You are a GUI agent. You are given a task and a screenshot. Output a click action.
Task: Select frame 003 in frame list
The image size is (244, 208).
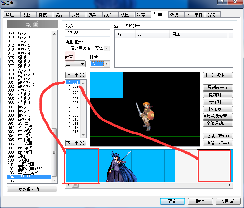pyautogui.click(x=73, y=90)
